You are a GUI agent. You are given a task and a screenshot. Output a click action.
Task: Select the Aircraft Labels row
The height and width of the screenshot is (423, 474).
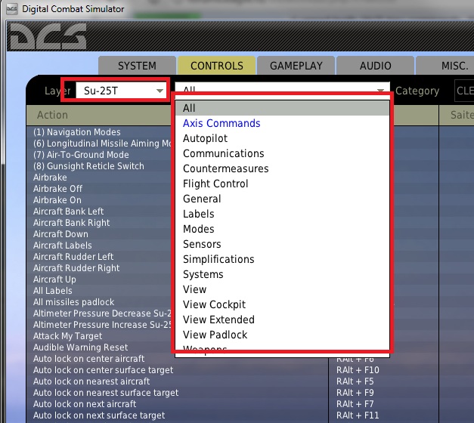63,245
